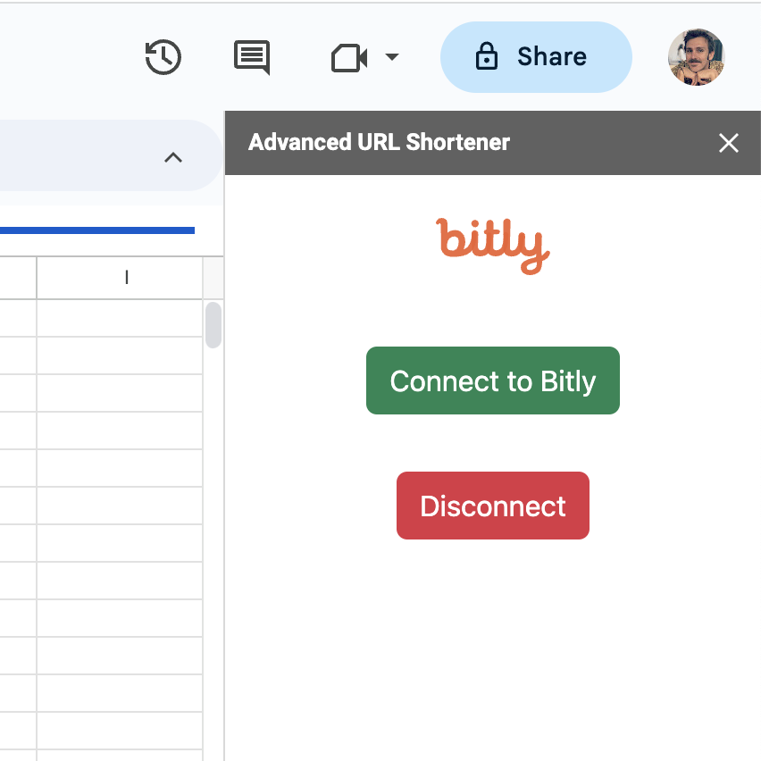
Task: Select second visible cell in column I
Action: (x=120, y=355)
